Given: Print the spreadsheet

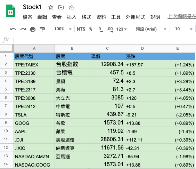Looking at the screenshot, I should pyautogui.click(x=33, y=29).
